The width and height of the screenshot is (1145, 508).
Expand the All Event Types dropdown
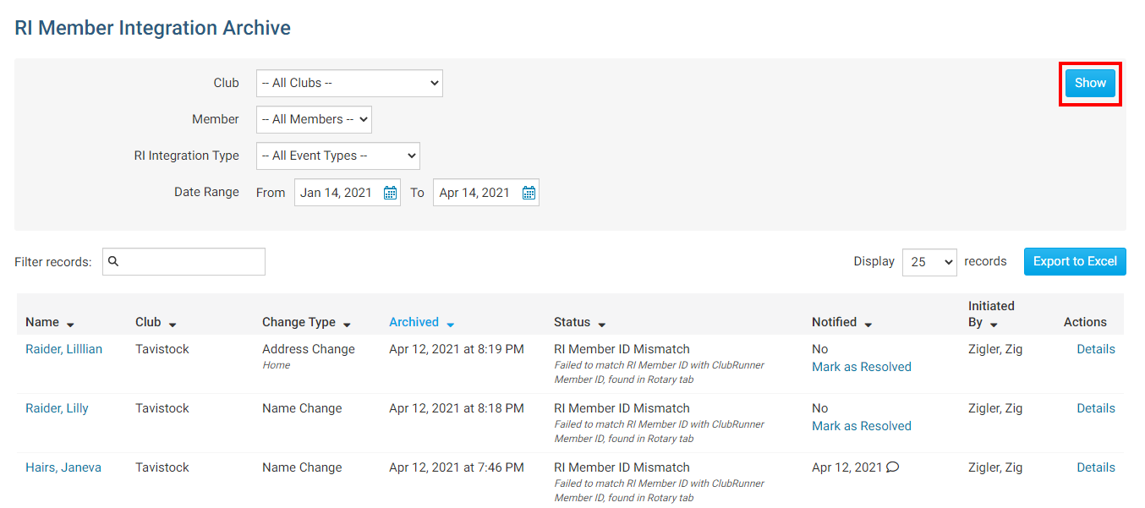coord(337,156)
